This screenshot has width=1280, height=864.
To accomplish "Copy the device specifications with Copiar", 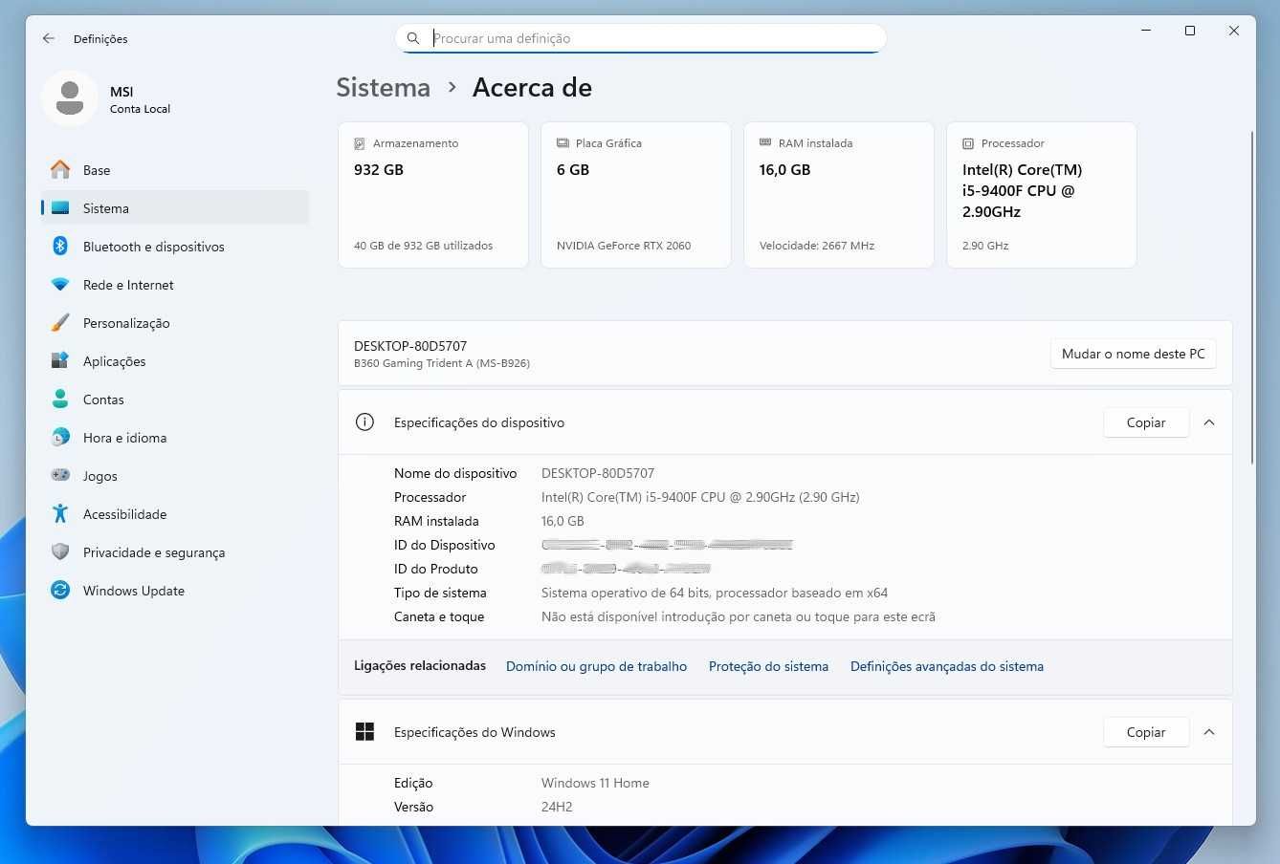I will 1146,422.
